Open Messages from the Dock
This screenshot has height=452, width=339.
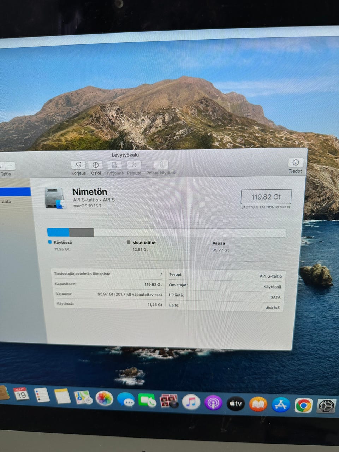click(126, 400)
